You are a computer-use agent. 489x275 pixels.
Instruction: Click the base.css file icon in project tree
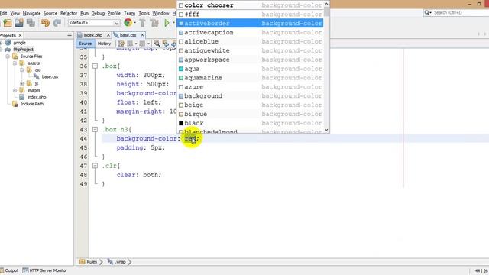37,76
